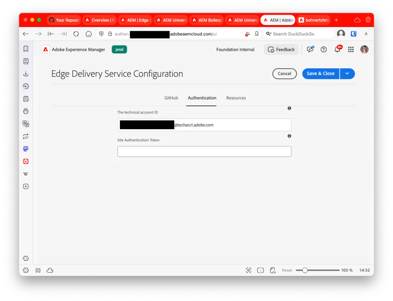Toggle the side panel from status bar
This screenshot has width=393, height=301.
[x=38, y=270]
